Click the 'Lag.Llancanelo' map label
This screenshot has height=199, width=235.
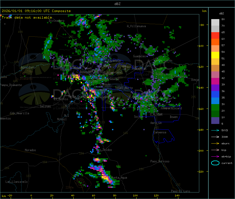point(17,182)
